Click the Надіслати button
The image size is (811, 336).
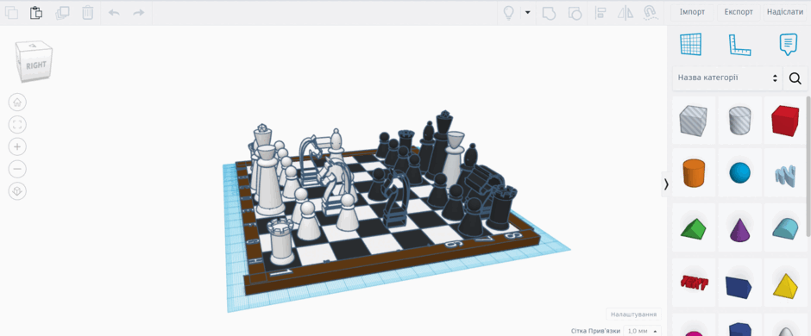click(x=785, y=12)
